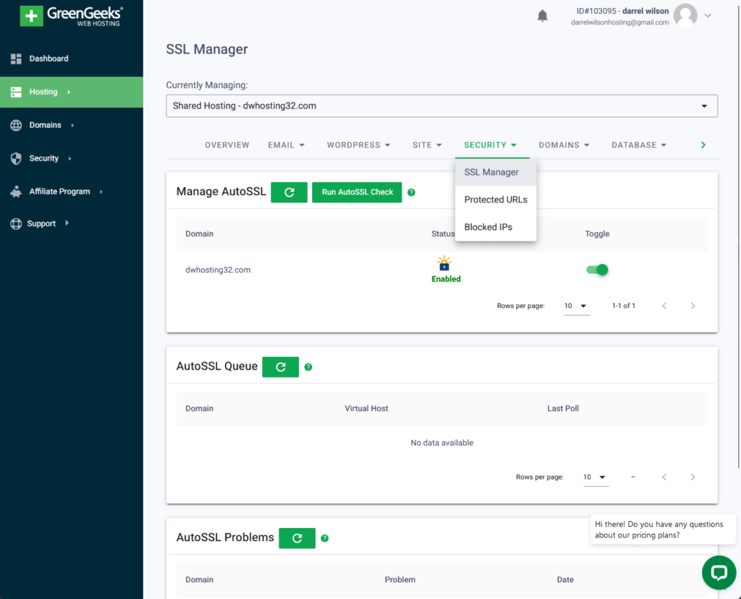The width and height of the screenshot is (741, 599).
Task: Expand the Domains sidebar submenu arrow
Action: 72,125
